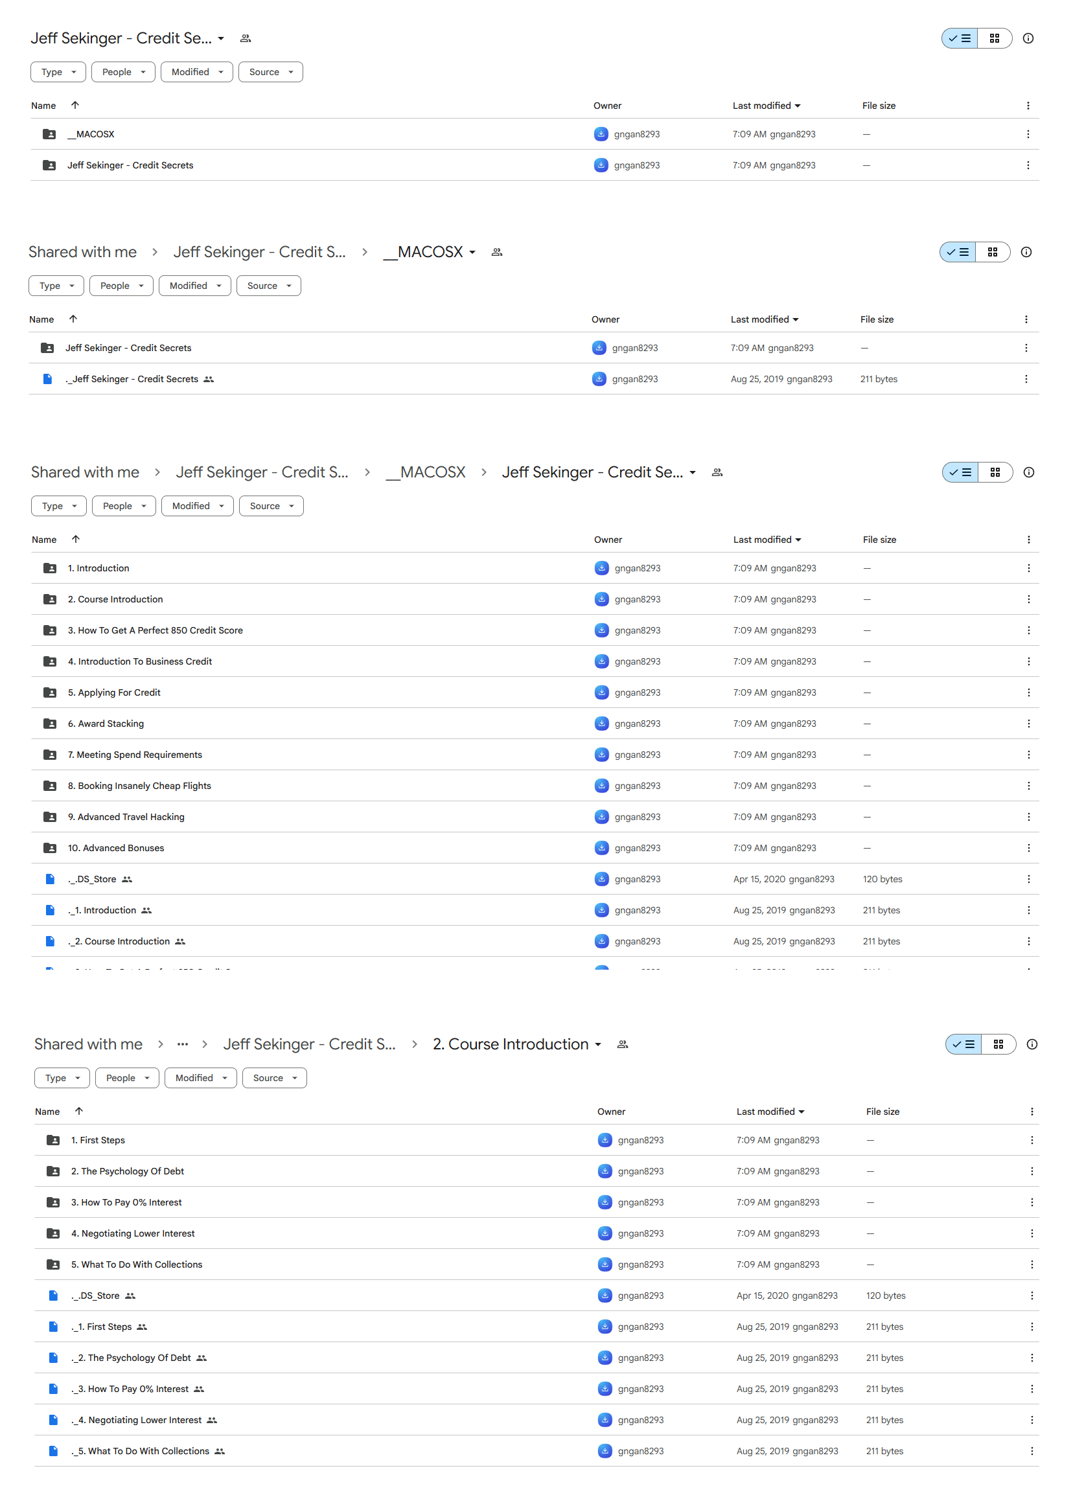The width and height of the screenshot is (1073, 1508).
Task: Switch to grid view above the 1. Introduction folder list
Action: click(x=995, y=472)
